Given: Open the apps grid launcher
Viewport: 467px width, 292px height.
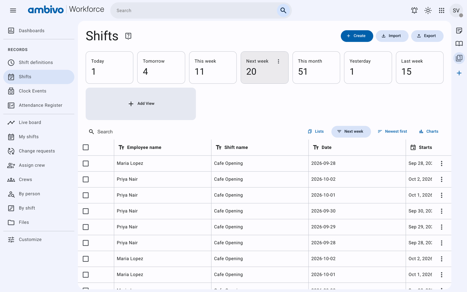Looking at the screenshot, I should [x=442, y=10].
